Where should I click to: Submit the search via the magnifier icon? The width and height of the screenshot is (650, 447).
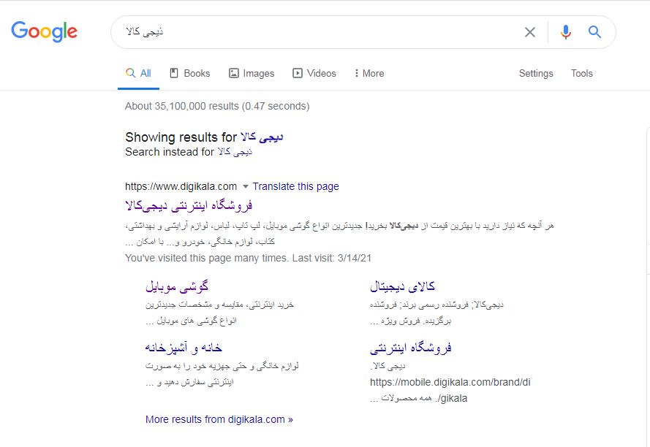594,31
